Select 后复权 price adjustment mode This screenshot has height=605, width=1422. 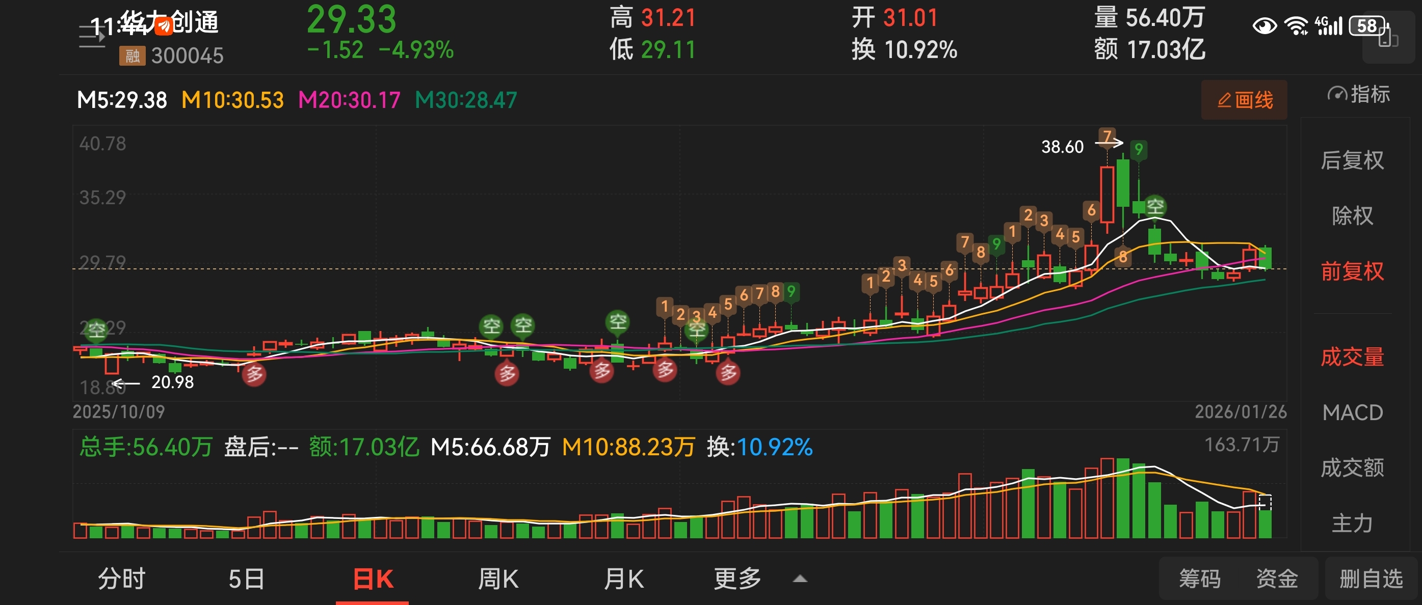click(1352, 160)
